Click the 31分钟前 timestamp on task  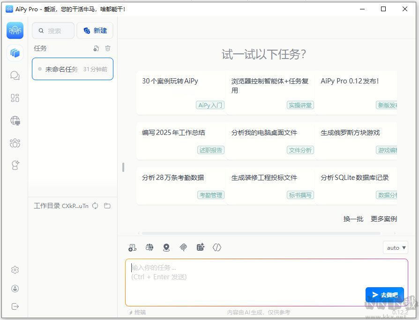95,69
